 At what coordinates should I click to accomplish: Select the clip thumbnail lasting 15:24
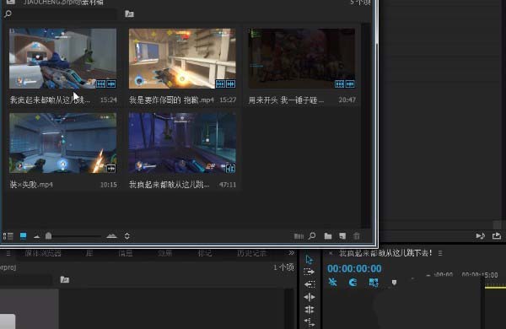pos(63,58)
